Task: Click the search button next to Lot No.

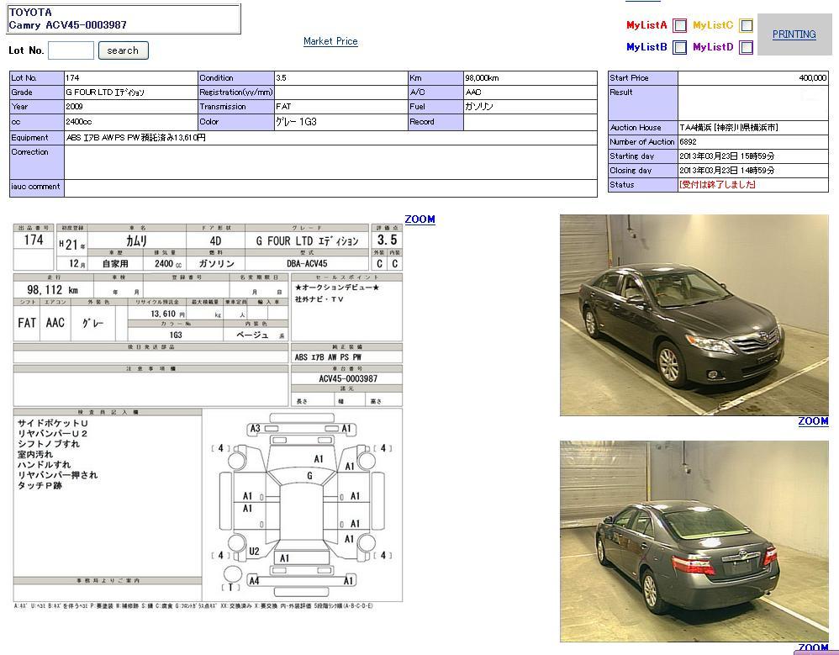Action: [123, 50]
